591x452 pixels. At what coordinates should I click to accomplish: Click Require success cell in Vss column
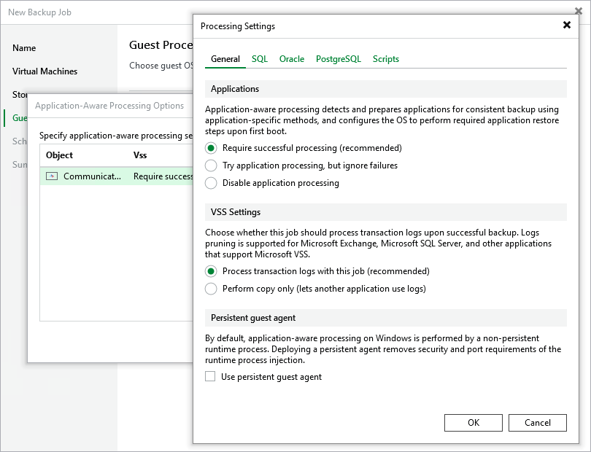pyautogui.click(x=163, y=176)
